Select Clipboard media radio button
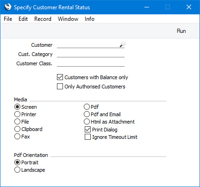Image resolution: width=200 pixels, height=187 pixels. point(17,129)
